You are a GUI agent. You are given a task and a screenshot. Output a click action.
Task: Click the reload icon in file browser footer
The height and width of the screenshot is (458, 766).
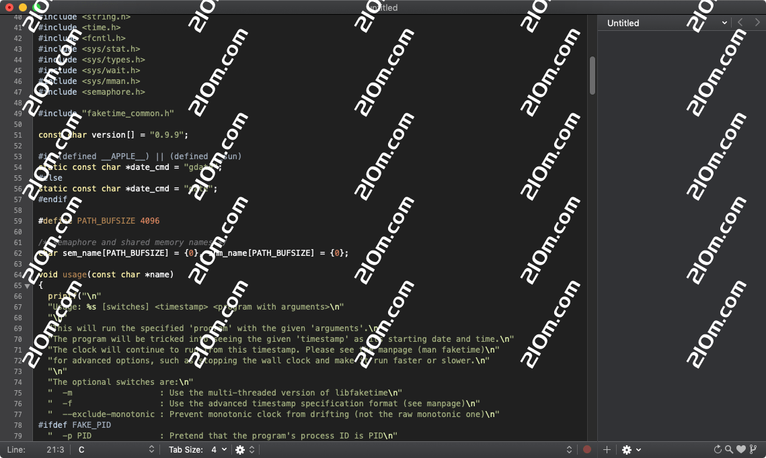point(717,450)
